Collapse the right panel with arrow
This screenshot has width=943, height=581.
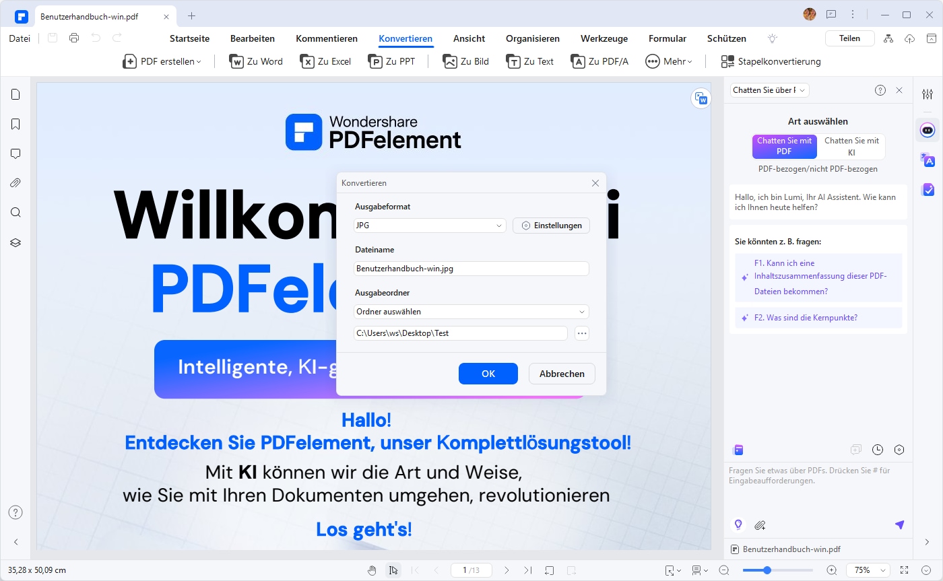click(928, 542)
